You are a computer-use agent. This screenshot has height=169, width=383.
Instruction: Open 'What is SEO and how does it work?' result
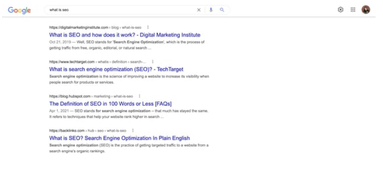(x=125, y=35)
